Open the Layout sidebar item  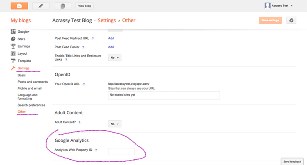23,54
